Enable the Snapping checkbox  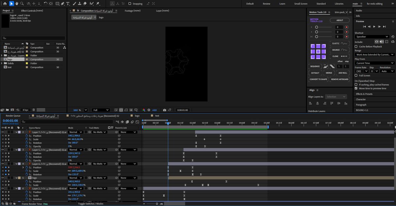pyautogui.click(x=130, y=4)
